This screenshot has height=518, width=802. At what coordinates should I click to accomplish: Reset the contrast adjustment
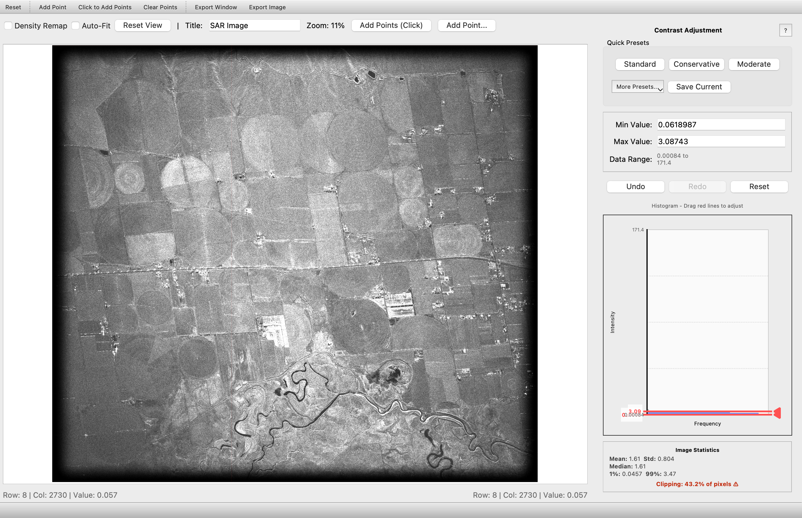pos(759,187)
